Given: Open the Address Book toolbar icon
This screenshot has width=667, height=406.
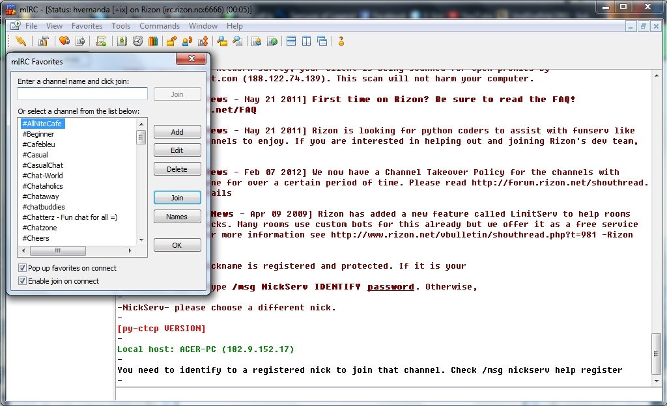Looking at the screenshot, I should click(x=122, y=41).
